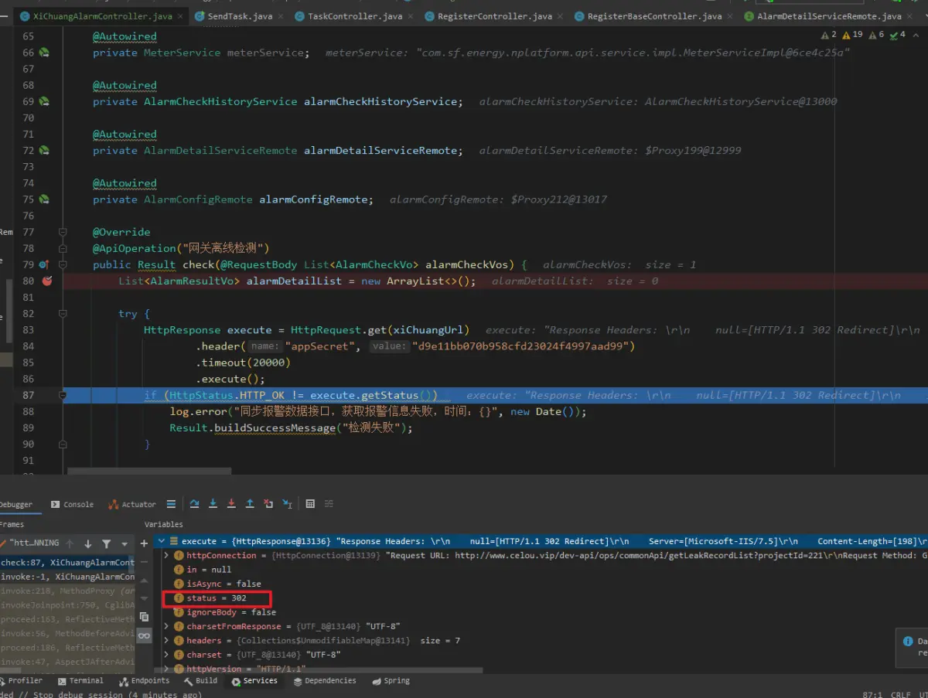This screenshot has height=698, width=928.
Task: Click the Trace Current Stream Chain icon
Action: click(329, 504)
